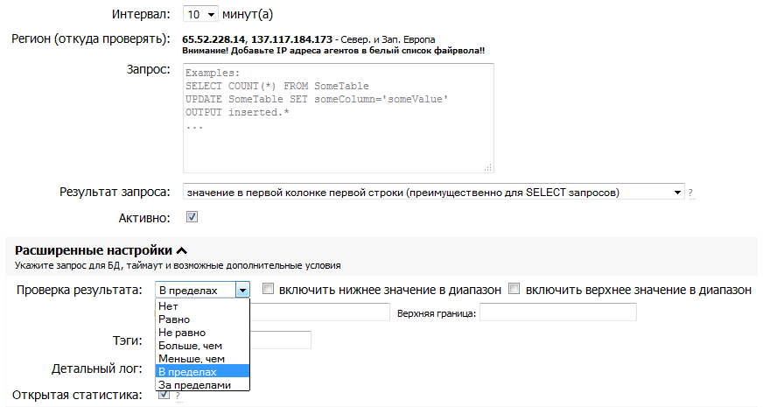The image size is (770, 407).
Task: Click the IP address 137.117.184.173 text
Action: (291, 39)
